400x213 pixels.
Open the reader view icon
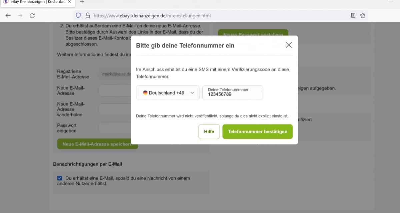click(x=352, y=15)
